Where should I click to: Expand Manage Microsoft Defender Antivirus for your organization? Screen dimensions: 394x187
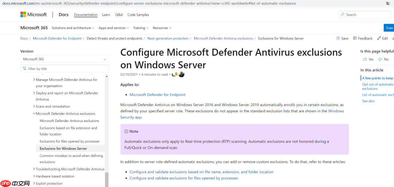[x=34, y=79]
